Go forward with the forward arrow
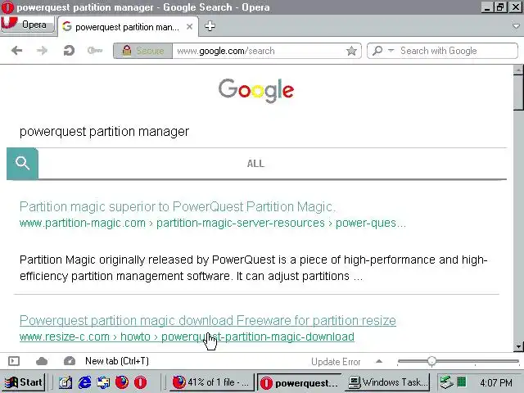524x393 pixels. [x=42, y=51]
